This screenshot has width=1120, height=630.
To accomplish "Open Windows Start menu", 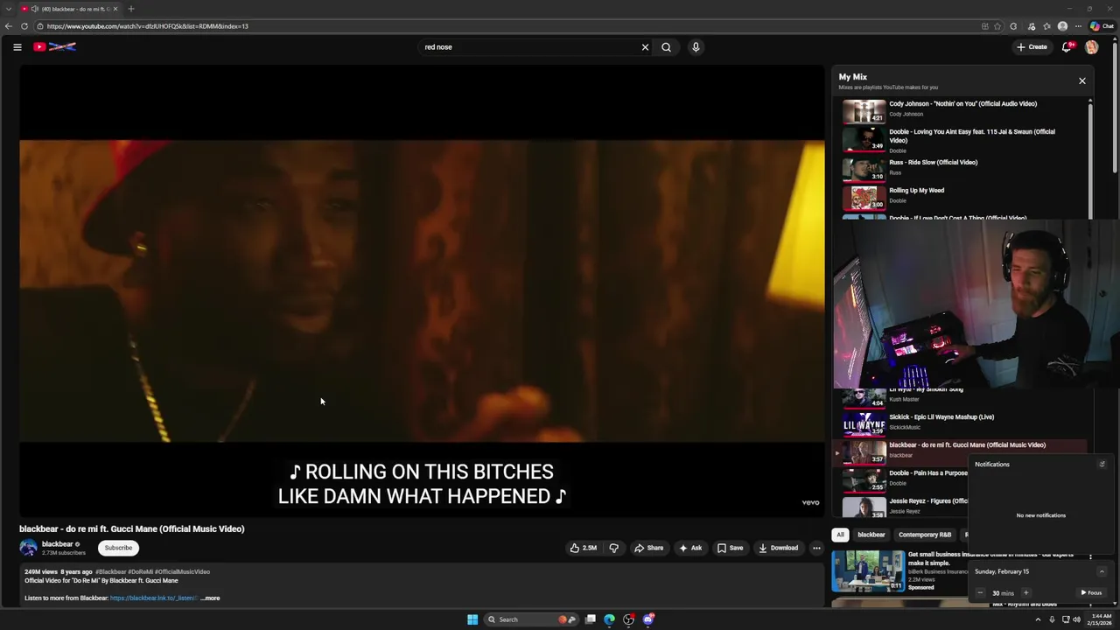I will 472,619.
